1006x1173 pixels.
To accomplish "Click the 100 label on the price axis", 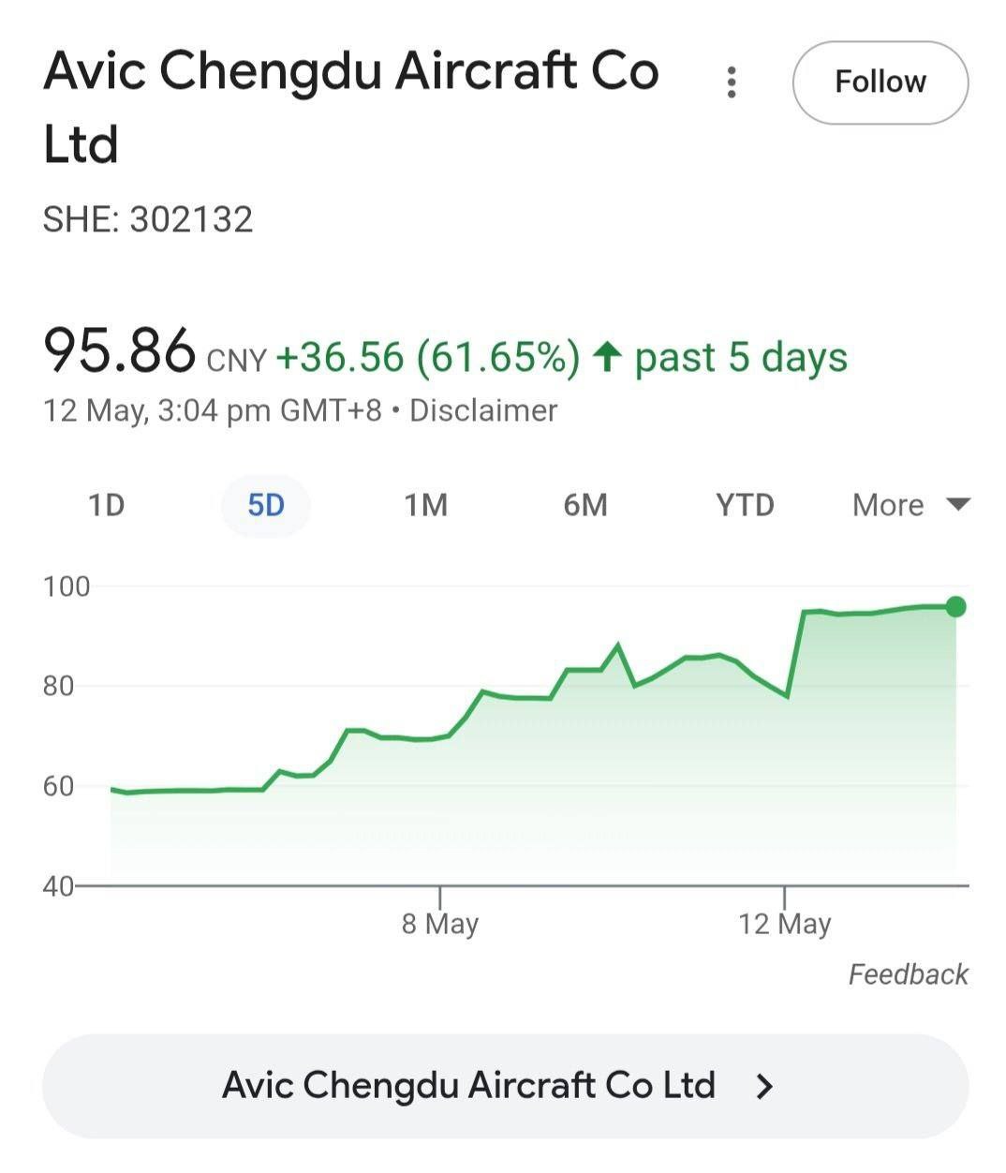I will coord(67,587).
